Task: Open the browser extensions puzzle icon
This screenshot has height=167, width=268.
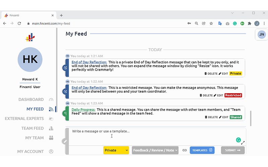Action: click(249, 23)
